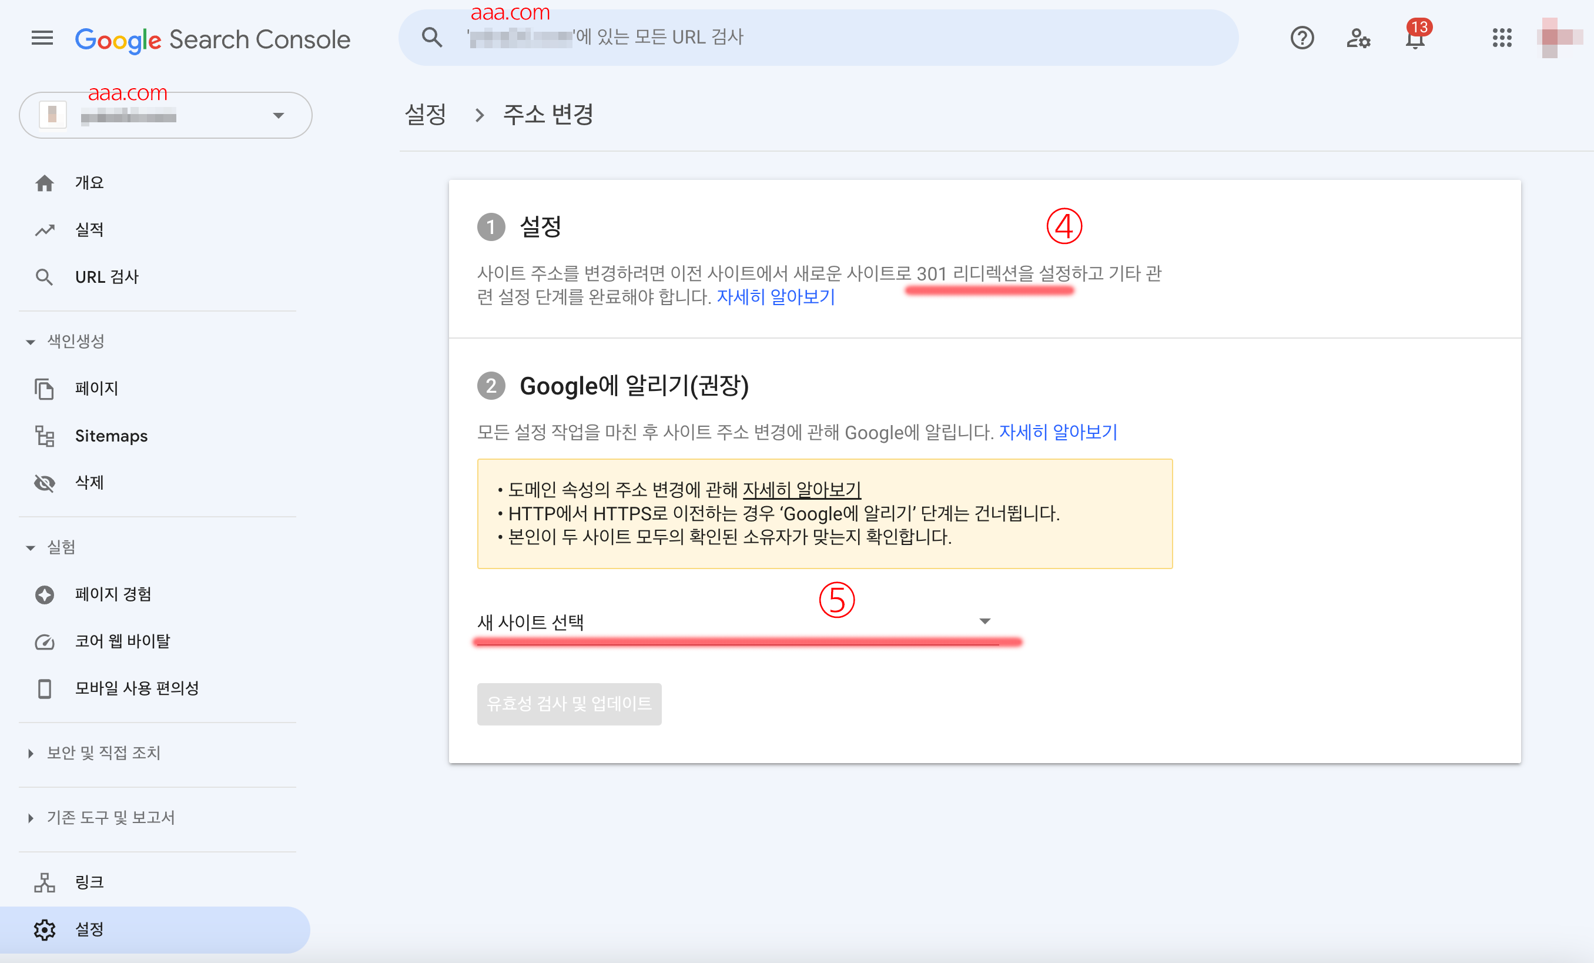Open the hamburger navigation menu
The image size is (1594, 963).
(42, 38)
